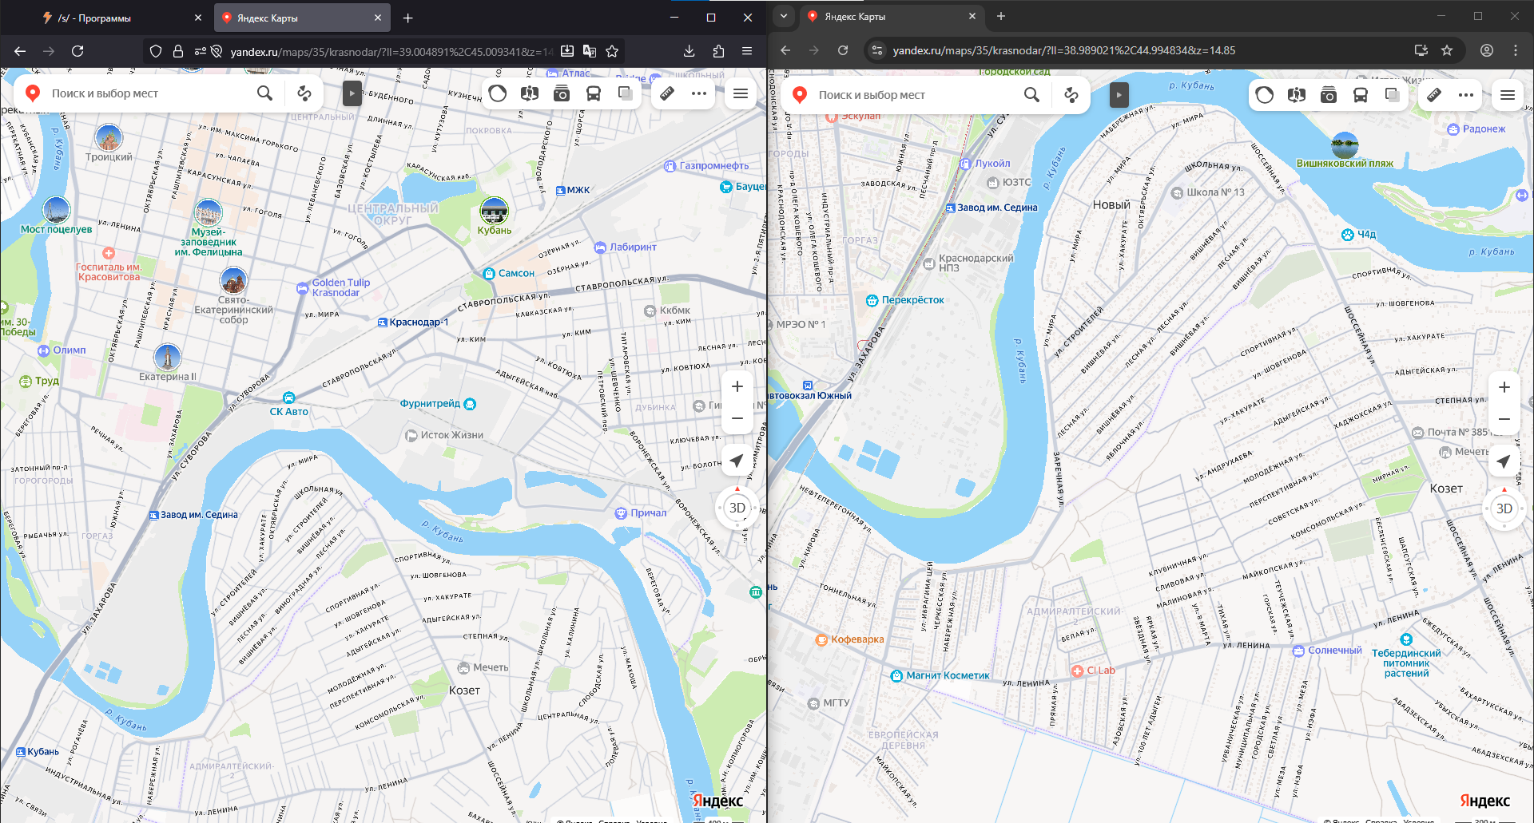Open the Firefox extensions puzzle icon
The width and height of the screenshot is (1534, 823).
click(x=718, y=51)
